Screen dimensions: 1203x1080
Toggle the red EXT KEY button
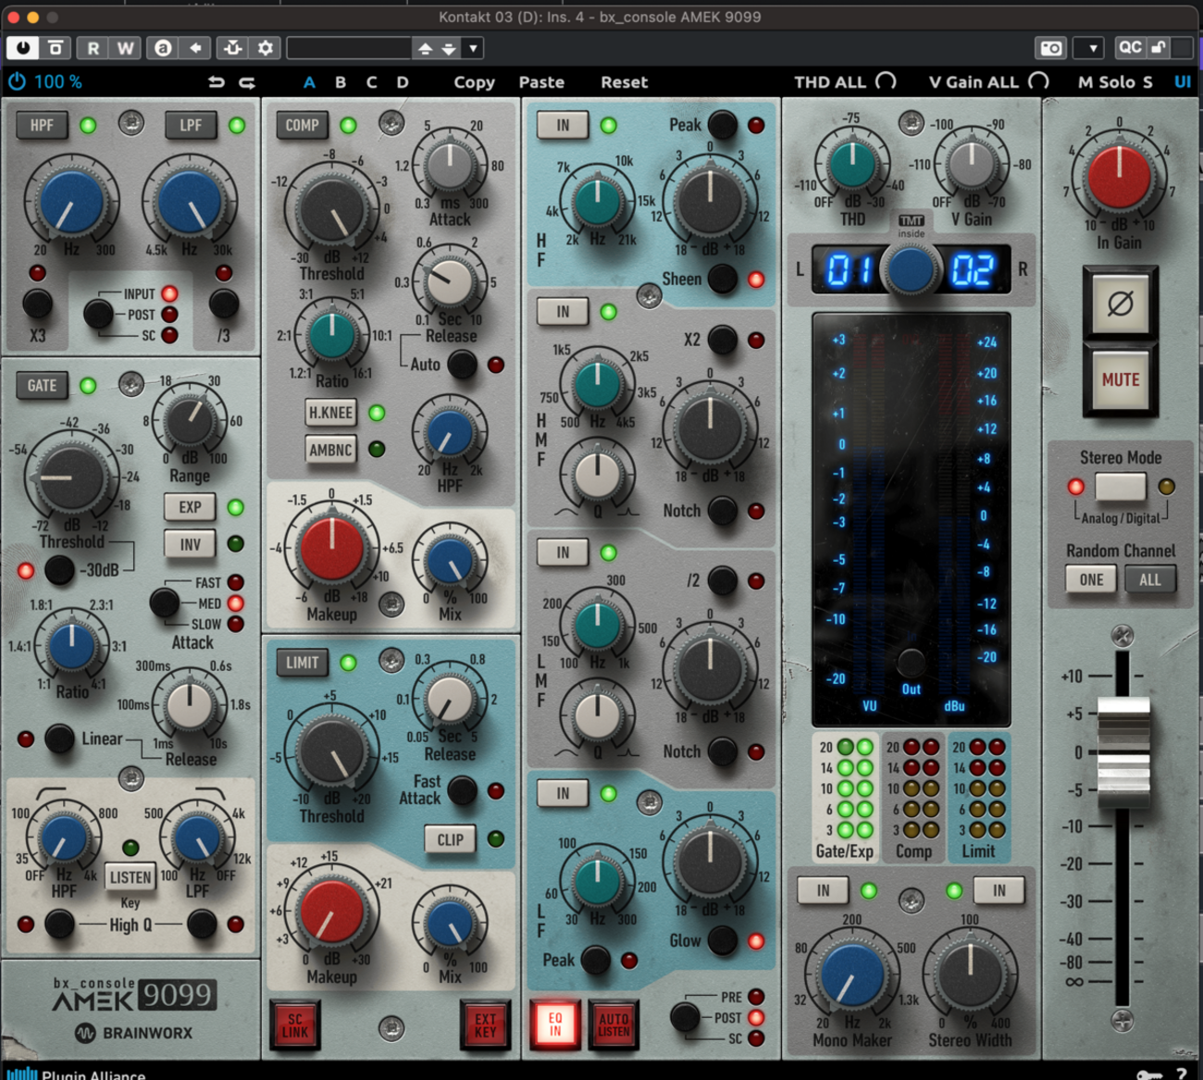(x=485, y=1024)
